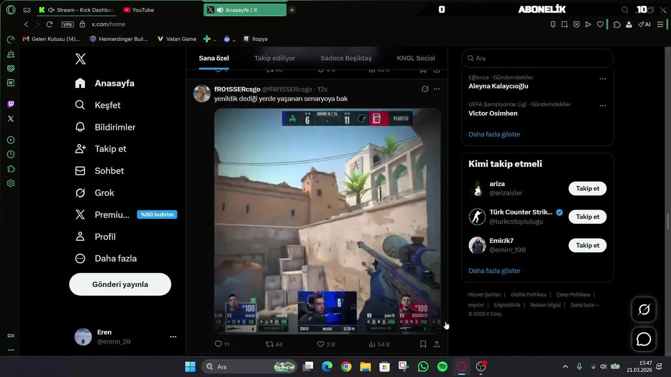671x377 pixels.
Task: Switch to Takip ediliyor tab
Action: pyautogui.click(x=275, y=58)
